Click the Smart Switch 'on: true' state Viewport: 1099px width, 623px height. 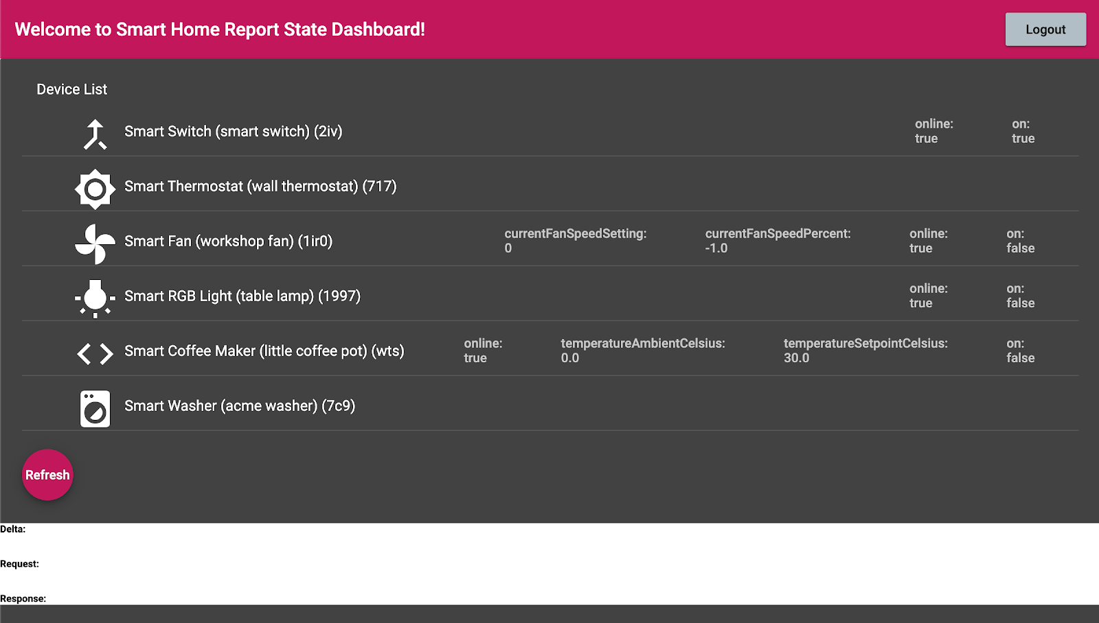coord(1023,131)
